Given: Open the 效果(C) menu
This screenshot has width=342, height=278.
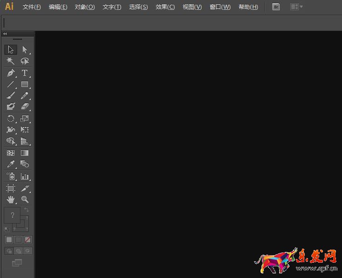Looking at the screenshot, I should [165, 7].
